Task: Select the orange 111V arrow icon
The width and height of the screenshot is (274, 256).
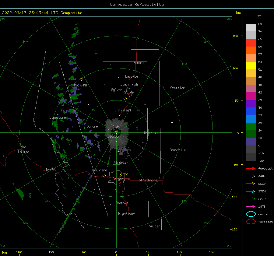Action: 251,184
